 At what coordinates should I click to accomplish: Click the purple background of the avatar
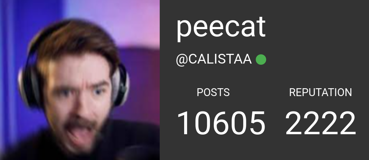click(x=137, y=24)
